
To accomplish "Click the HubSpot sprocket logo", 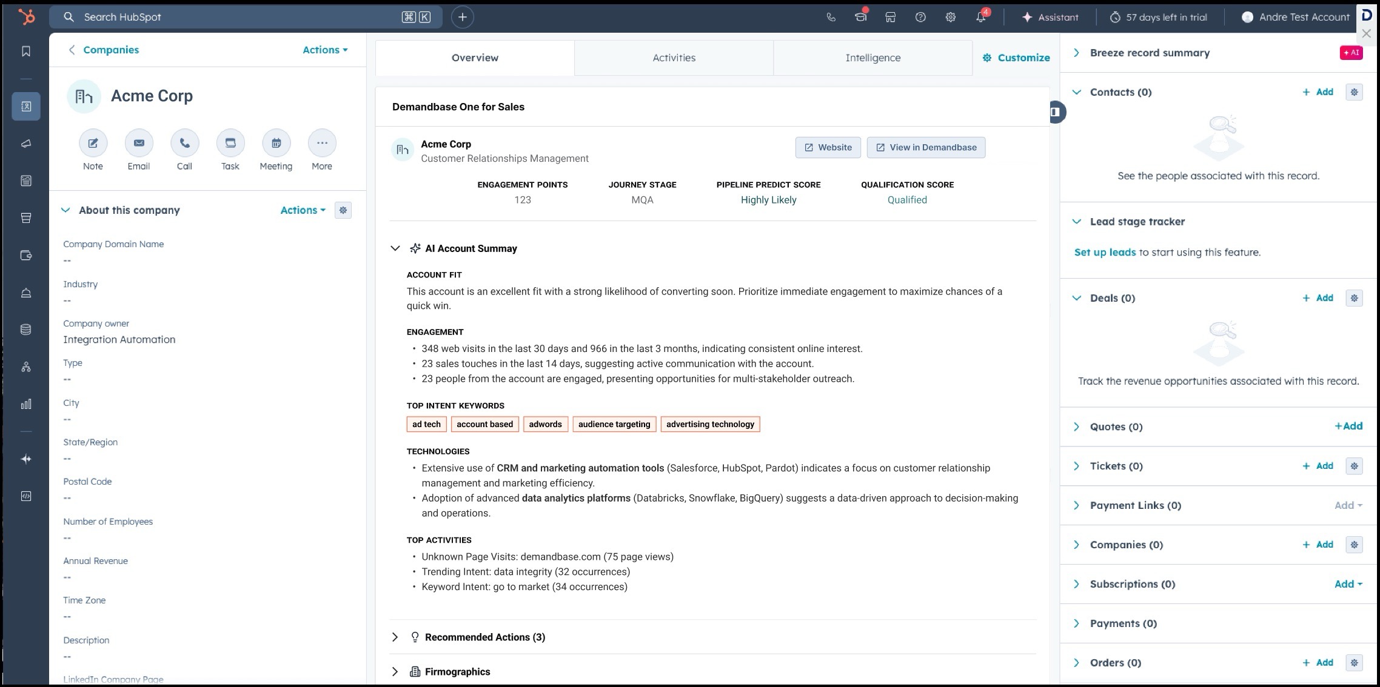I will 26,17.
